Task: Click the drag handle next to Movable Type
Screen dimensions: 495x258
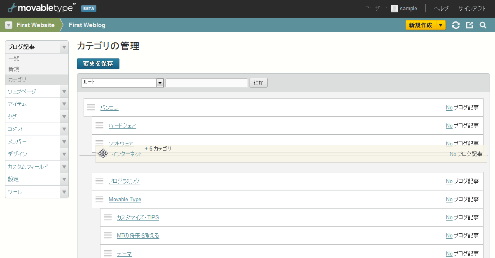Action: coord(99,199)
